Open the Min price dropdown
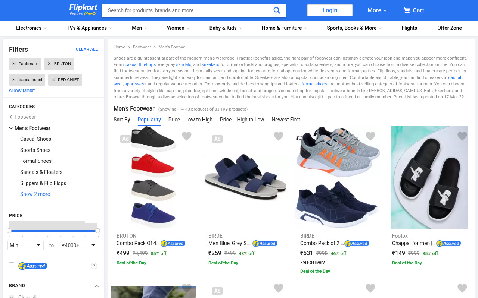Screen dimensions: 478x298 [25, 245]
